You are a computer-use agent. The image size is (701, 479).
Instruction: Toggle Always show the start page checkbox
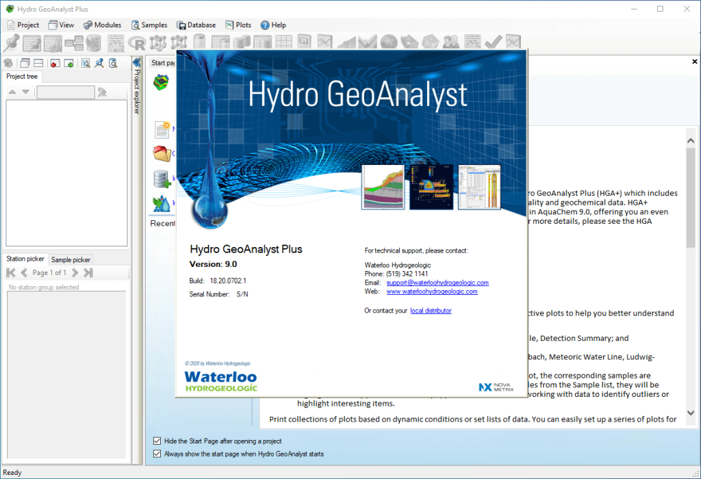[x=158, y=454]
